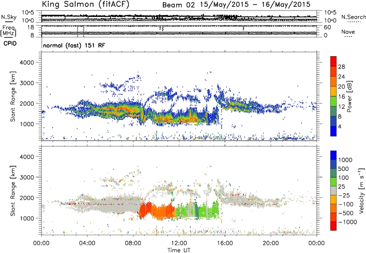Select the 08:00 time axis tick label
The height and width of the screenshot is (253, 366).
coord(133,243)
